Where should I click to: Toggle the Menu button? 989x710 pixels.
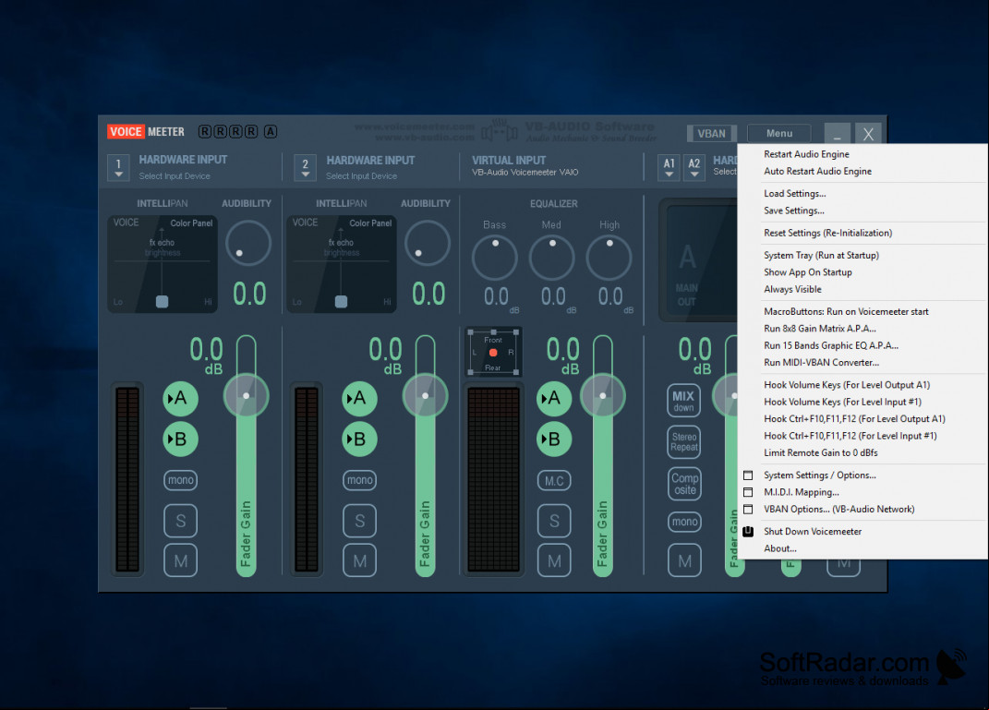pos(779,134)
